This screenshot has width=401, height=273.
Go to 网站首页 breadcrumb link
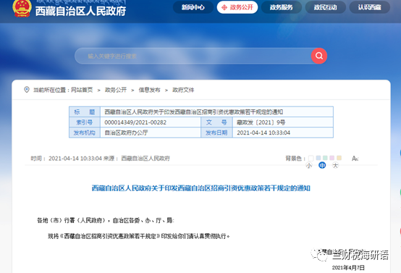pos(82,90)
